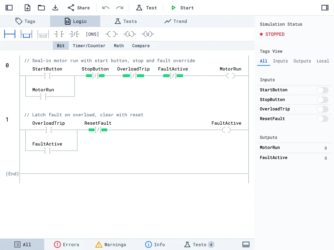Enable the OverloadTrip input
The width and height of the screenshot is (334, 250).
click(x=323, y=109)
